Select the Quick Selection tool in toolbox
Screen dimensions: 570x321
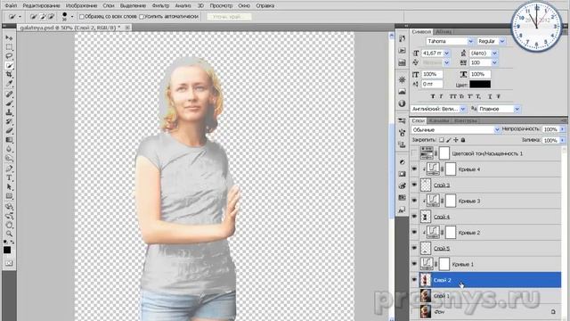click(x=9, y=65)
